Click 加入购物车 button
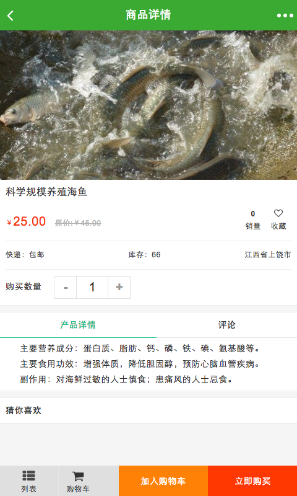Viewport: 297px width, 496px height. tap(163, 481)
